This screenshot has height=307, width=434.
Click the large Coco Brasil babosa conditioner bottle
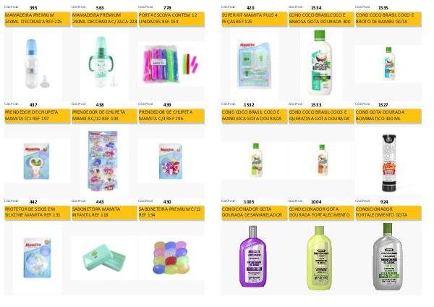(320, 62)
